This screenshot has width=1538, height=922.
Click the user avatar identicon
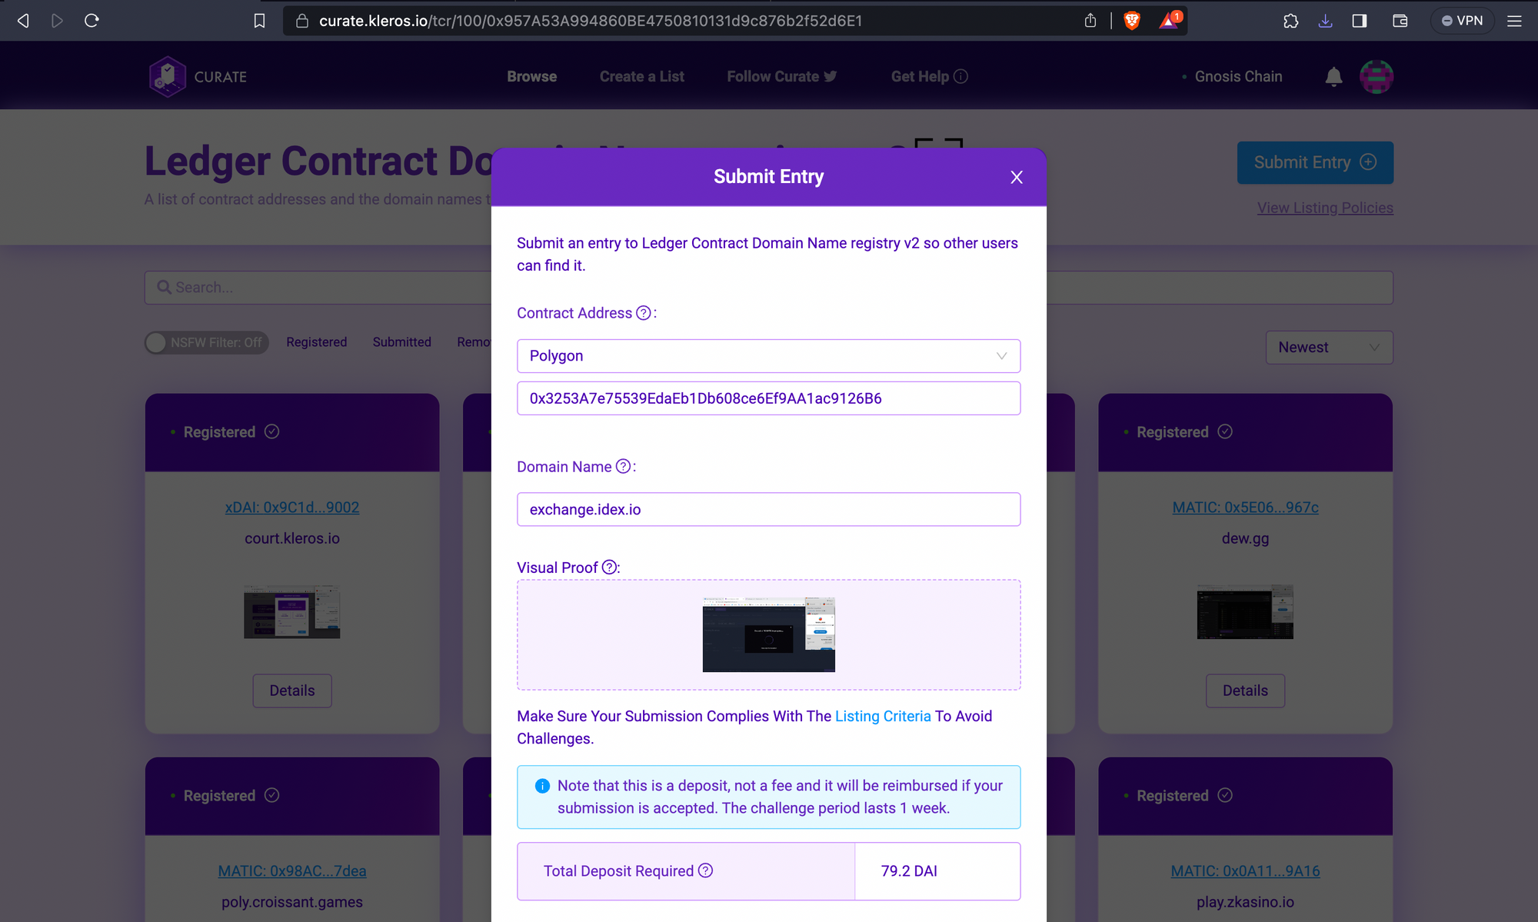[1376, 77]
